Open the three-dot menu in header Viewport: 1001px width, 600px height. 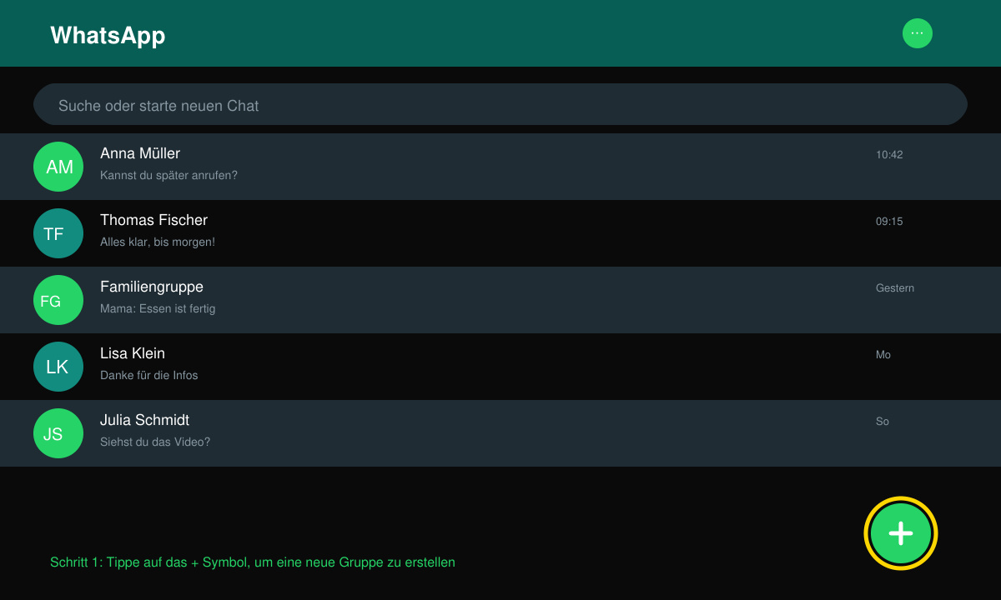(918, 33)
